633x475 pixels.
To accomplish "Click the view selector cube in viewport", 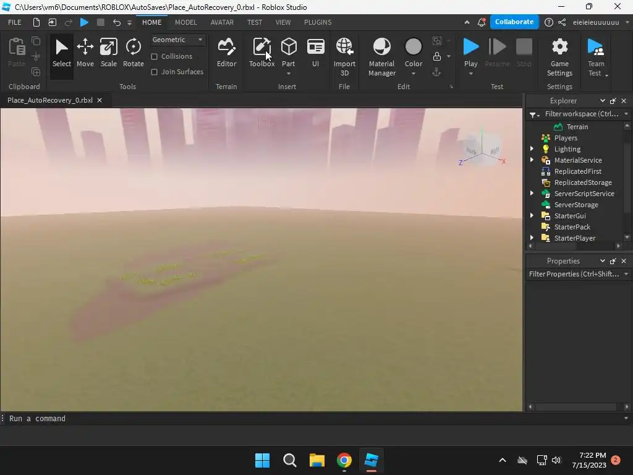I will point(482,148).
